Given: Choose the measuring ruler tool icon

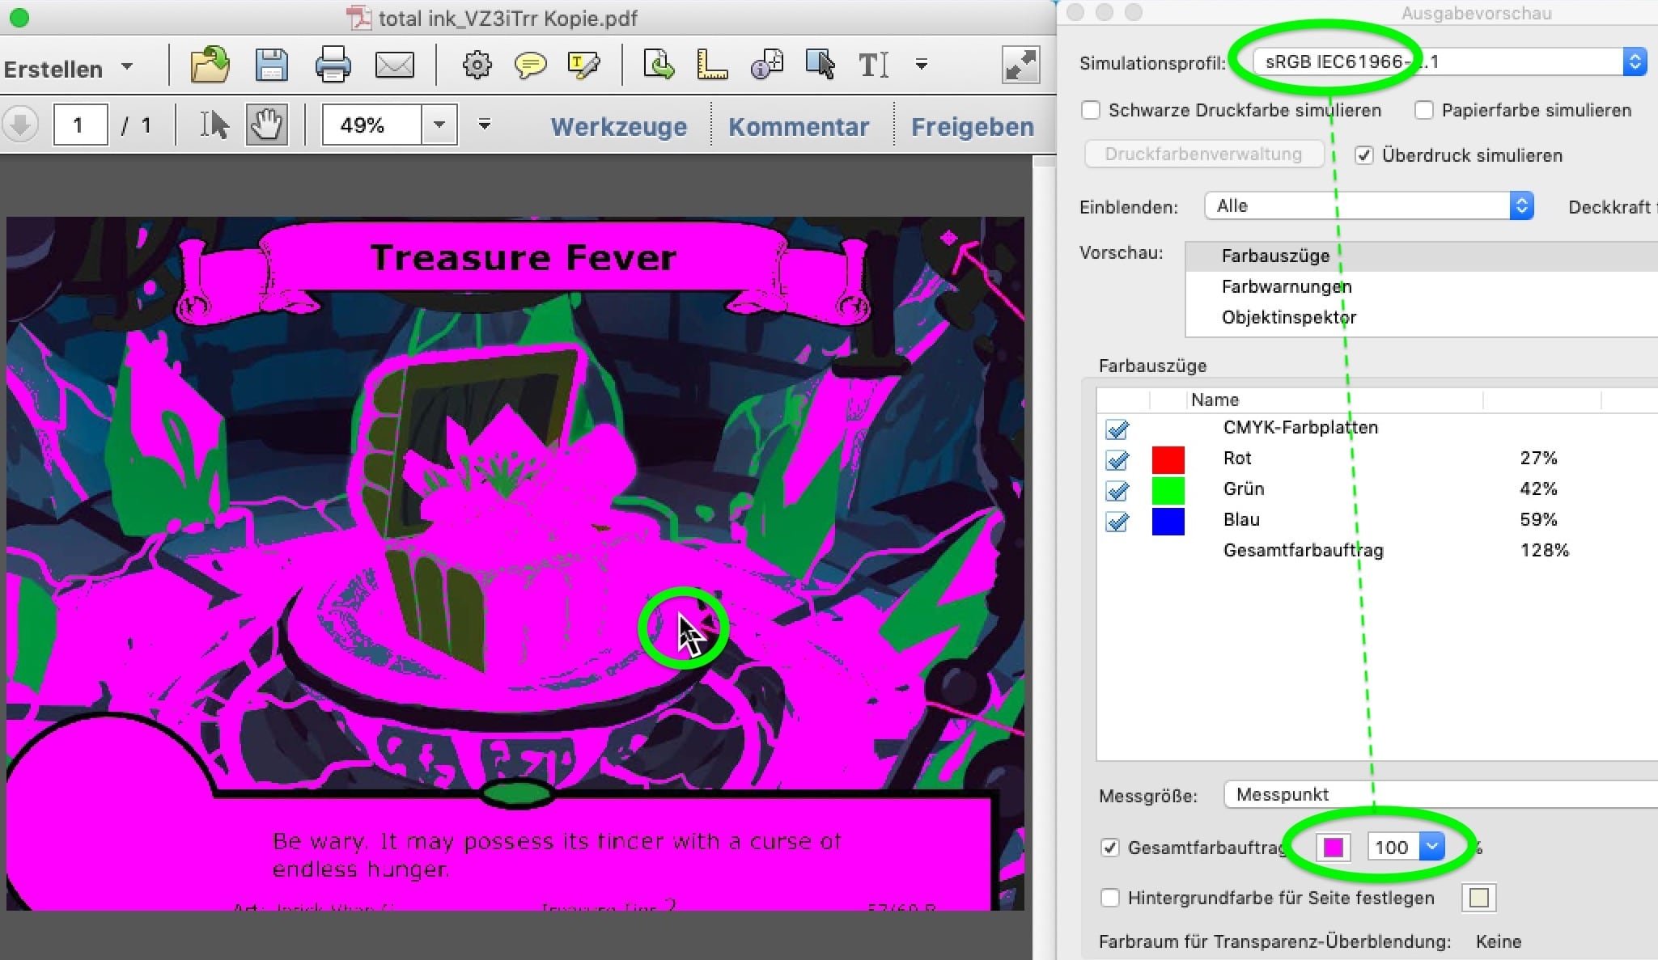Looking at the screenshot, I should tap(711, 65).
